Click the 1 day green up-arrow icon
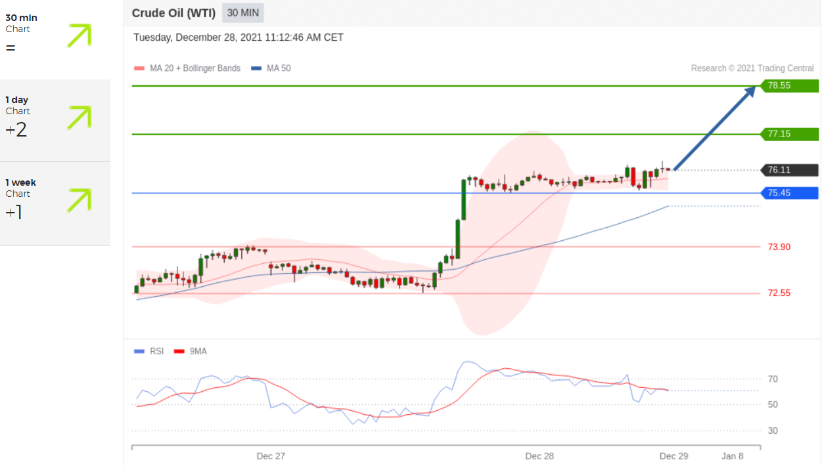 (79, 117)
